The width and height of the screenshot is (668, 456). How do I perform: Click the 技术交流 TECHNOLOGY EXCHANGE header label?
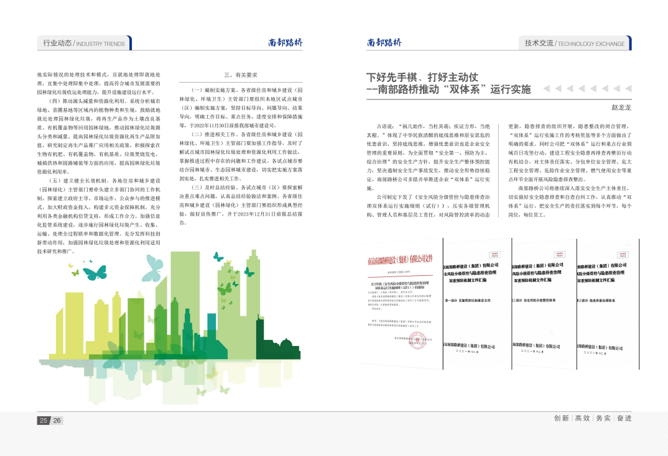575,43
